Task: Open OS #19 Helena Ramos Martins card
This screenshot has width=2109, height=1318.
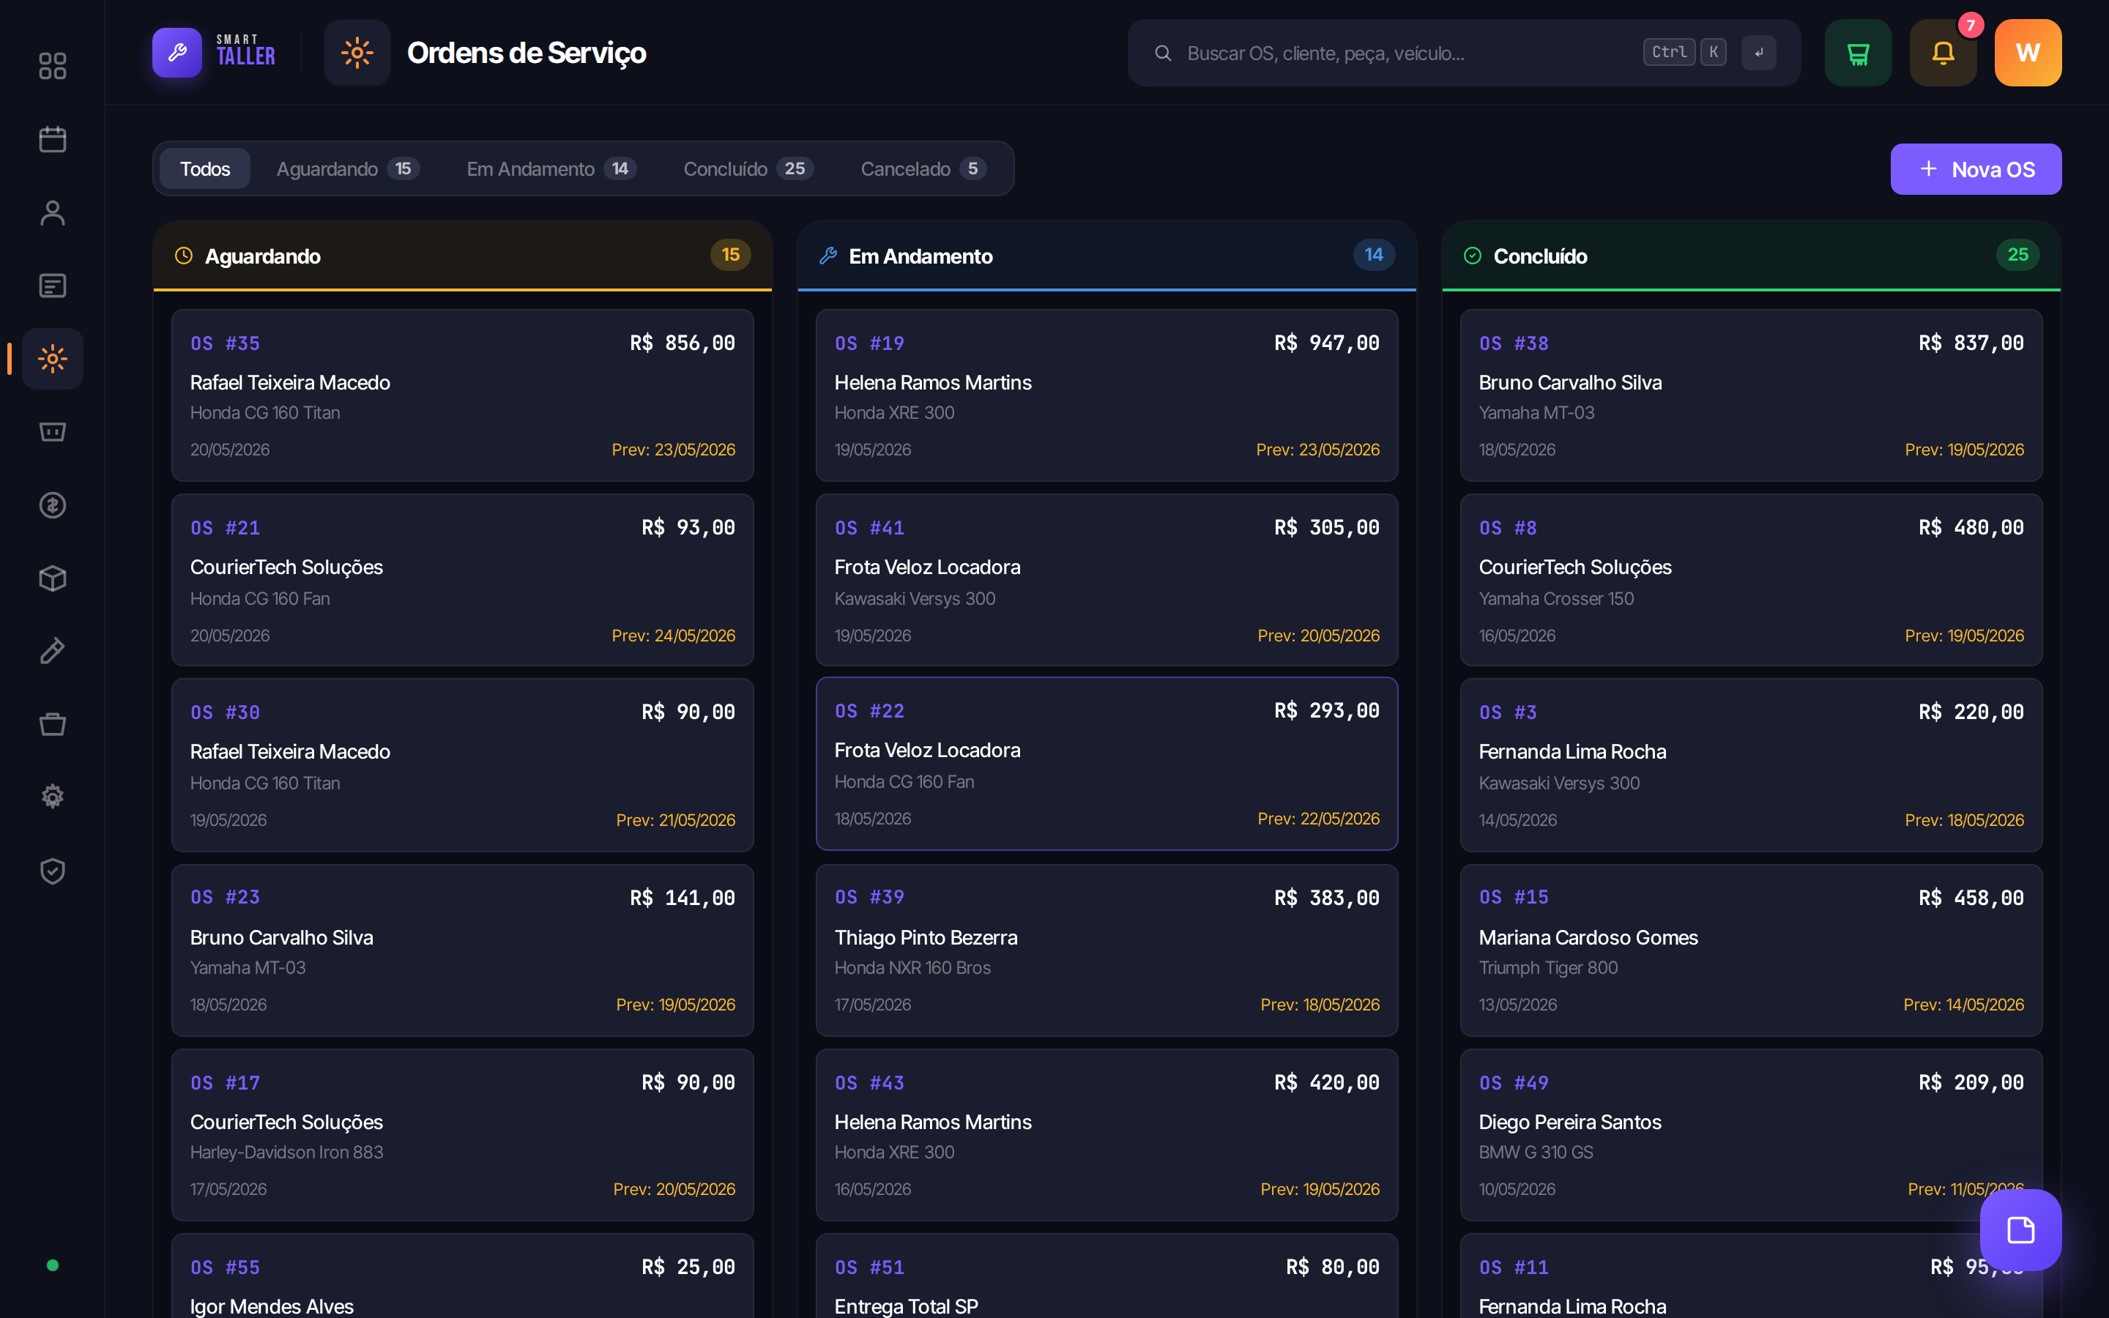Action: click(x=1106, y=395)
